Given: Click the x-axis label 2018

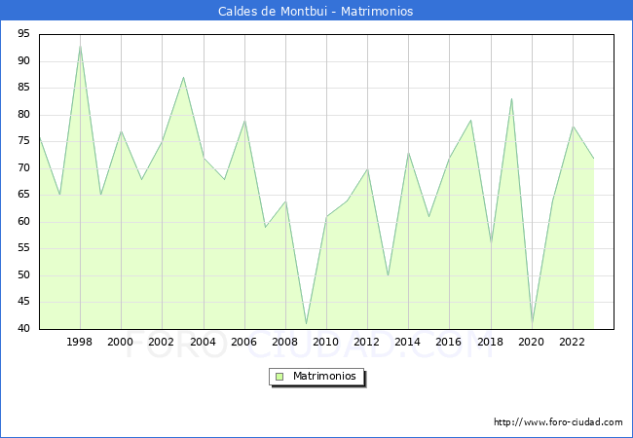Looking at the screenshot, I should click(x=491, y=342).
